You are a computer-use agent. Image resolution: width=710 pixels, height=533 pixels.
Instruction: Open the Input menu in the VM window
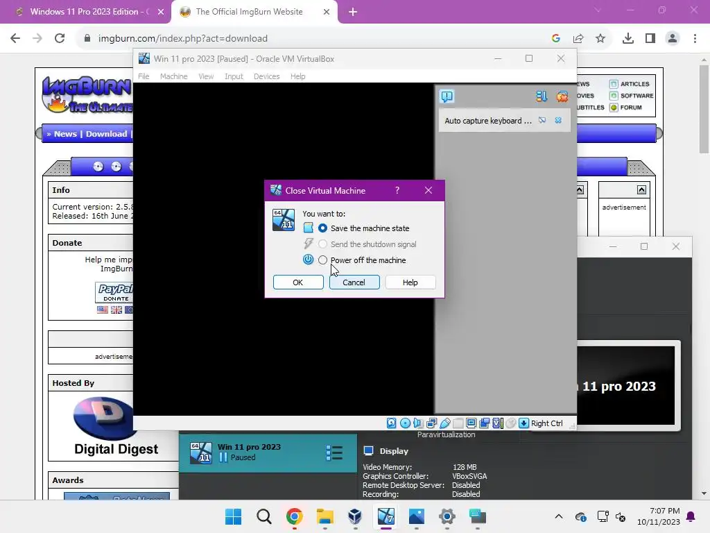(234, 76)
